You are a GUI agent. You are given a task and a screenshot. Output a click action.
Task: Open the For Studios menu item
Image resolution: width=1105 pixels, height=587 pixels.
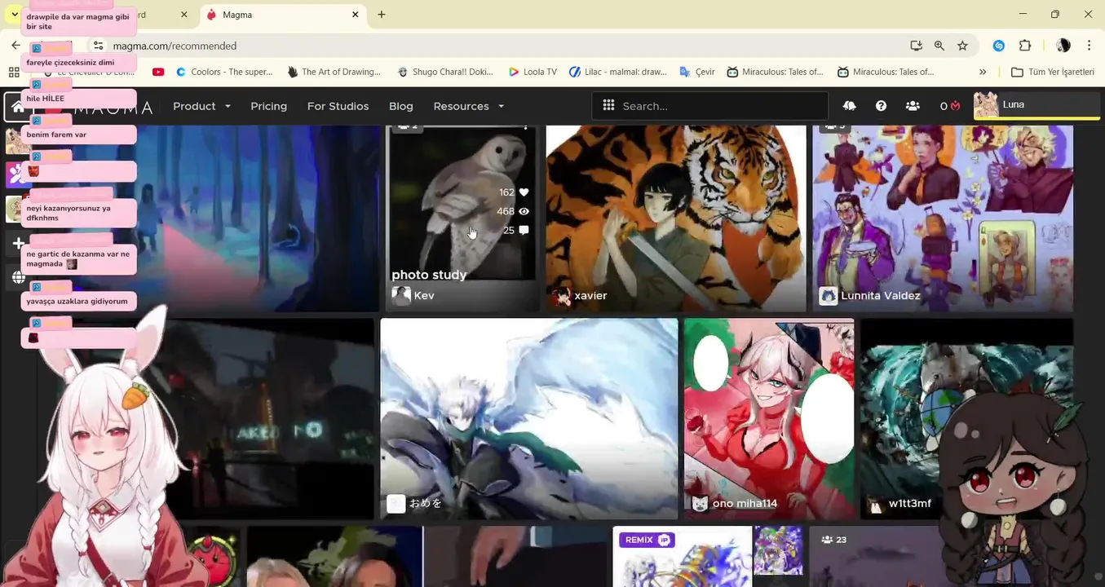click(338, 106)
